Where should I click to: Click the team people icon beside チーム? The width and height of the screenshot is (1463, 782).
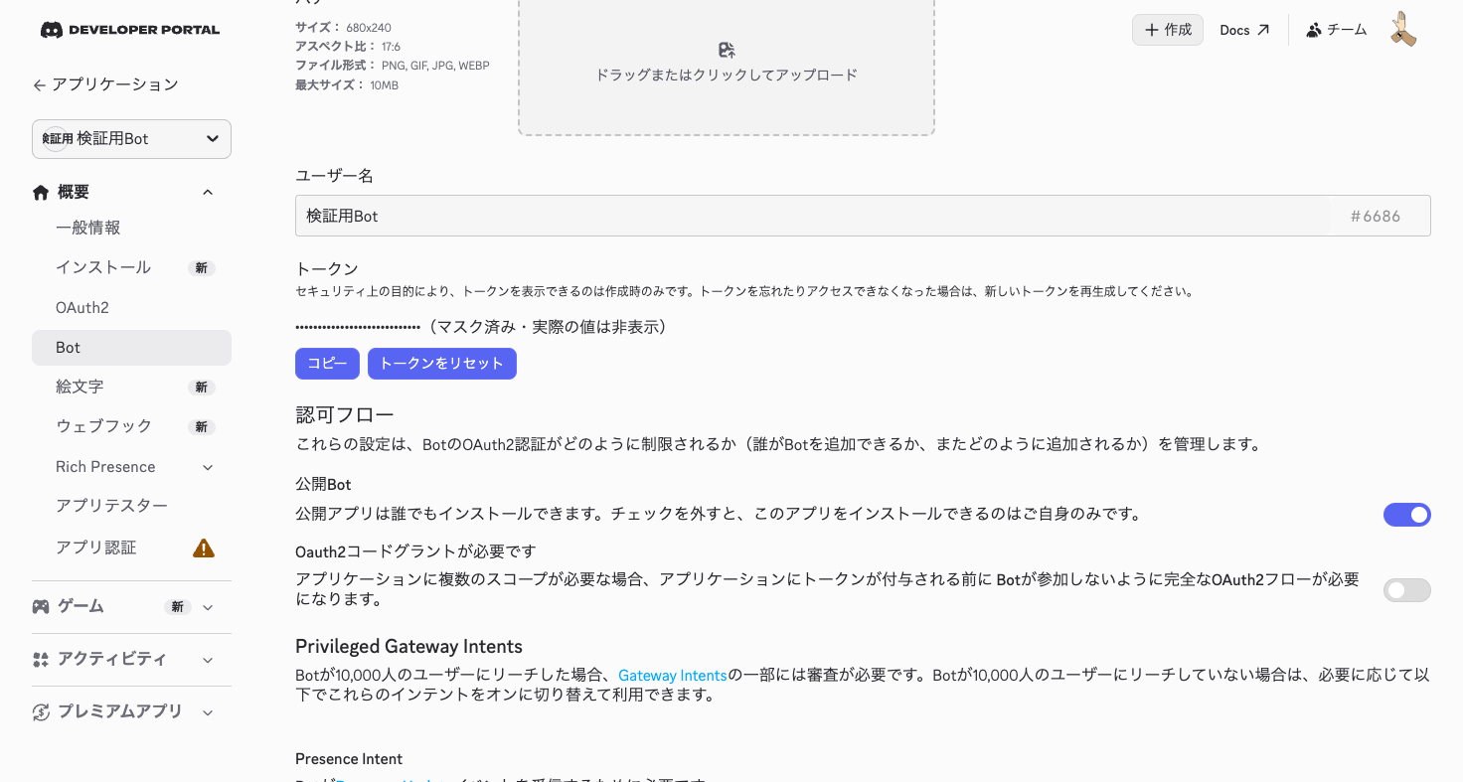[x=1314, y=30]
